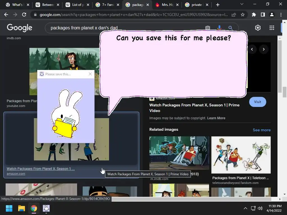The width and height of the screenshot is (287, 215).
Task: Share this page using the share icon
Action: [234, 15]
